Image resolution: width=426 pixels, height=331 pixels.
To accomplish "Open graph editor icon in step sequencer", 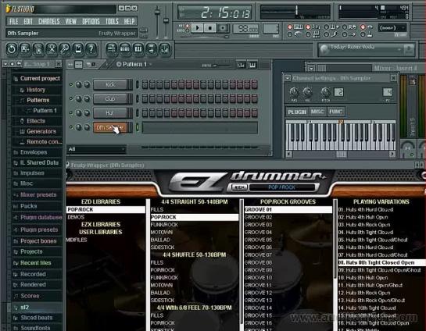I will click(x=241, y=65).
